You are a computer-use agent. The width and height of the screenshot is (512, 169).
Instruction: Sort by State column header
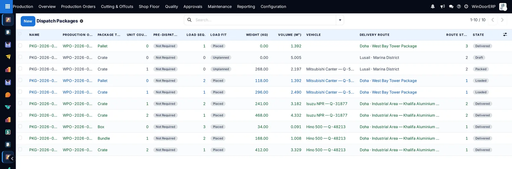[x=478, y=35]
